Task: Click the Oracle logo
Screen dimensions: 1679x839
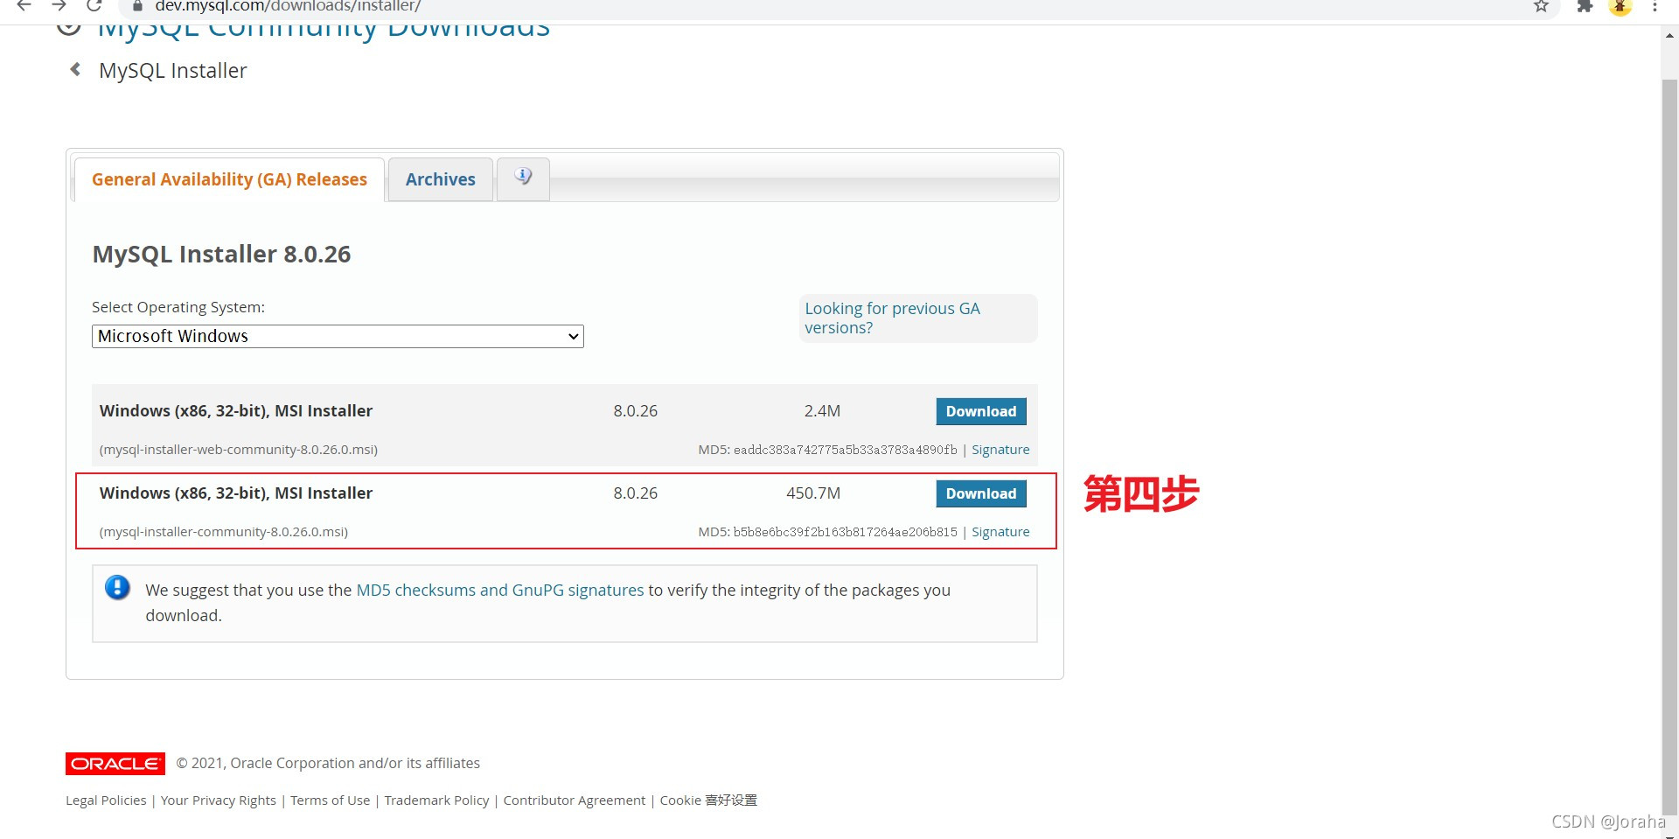Action: pyautogui.click(x=115, y=764)
